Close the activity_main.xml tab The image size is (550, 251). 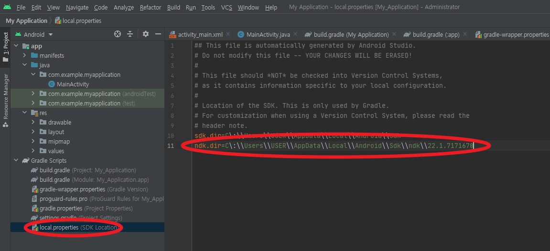coord(228,34)
